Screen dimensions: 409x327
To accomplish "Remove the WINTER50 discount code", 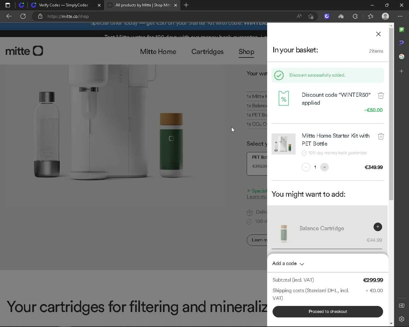I will tap(381, 95).
